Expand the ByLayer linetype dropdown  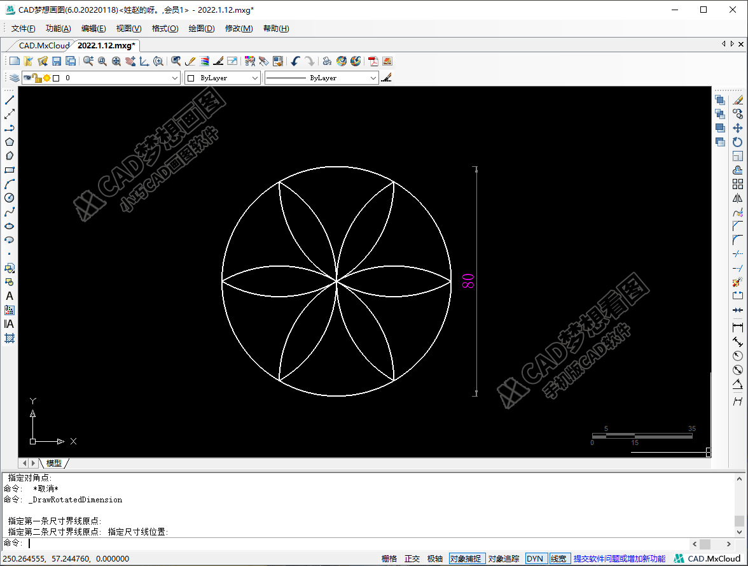373,78
